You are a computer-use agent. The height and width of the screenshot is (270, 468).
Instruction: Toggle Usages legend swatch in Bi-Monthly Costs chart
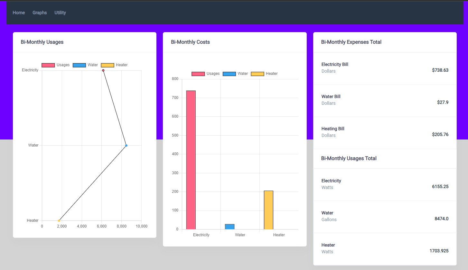[x=198, y=74]
